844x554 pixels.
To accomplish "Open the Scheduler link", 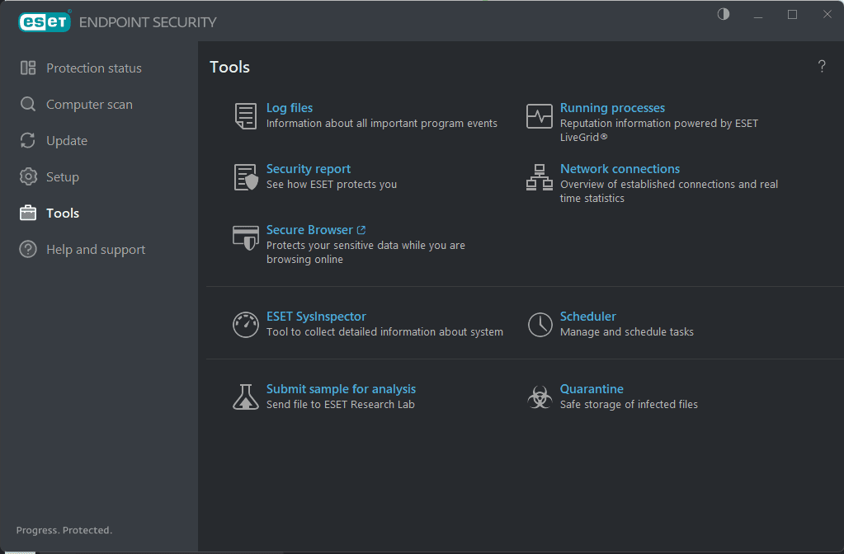I will tap(588, 317).
